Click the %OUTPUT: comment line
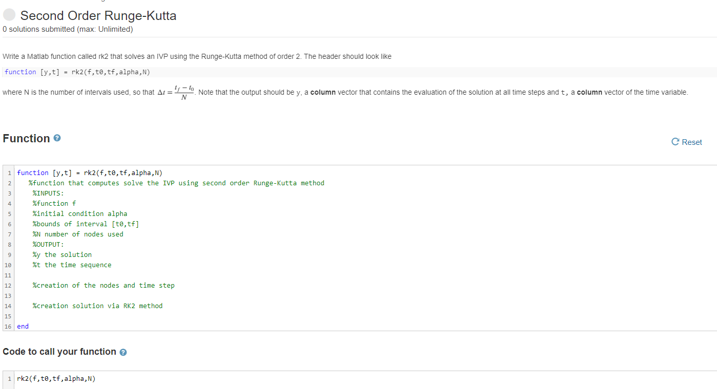The image size is (717, 389). (48, 244)
